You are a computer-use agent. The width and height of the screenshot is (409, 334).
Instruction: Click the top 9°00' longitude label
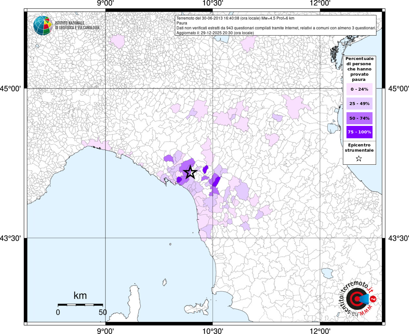pos(106,3)
